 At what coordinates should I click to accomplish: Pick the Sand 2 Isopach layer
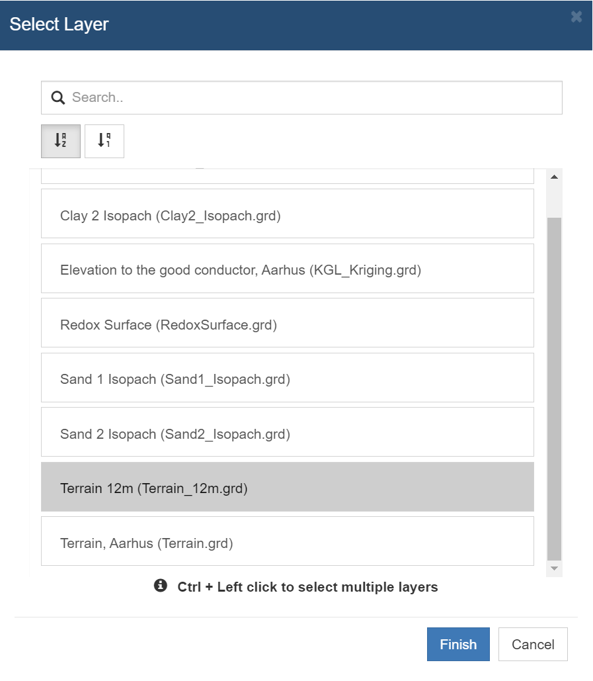(x=287, y=432)
